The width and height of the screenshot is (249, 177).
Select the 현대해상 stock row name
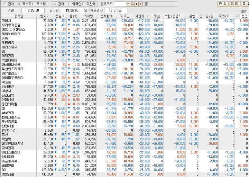(8, 100)
